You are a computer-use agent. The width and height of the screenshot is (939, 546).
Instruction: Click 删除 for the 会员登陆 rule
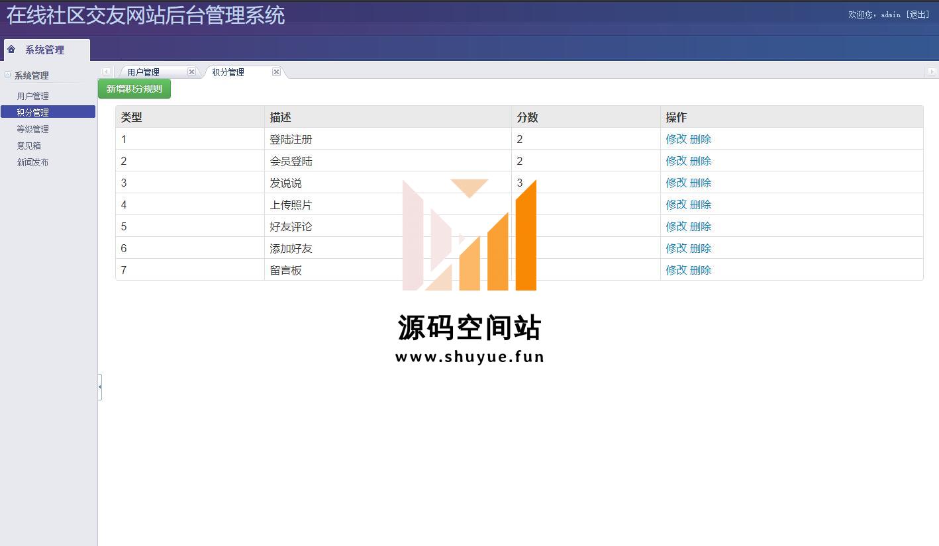701,161
